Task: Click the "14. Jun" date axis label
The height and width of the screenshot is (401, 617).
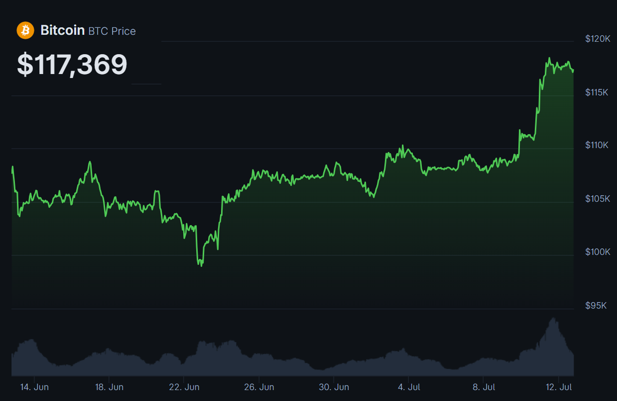Action: pyautogui.click(x=34, y=387)
